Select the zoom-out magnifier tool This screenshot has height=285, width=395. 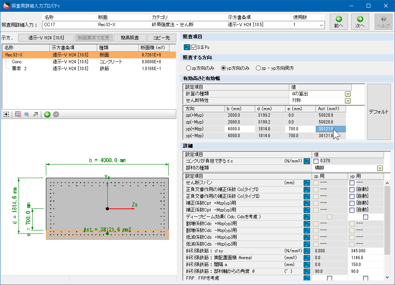(x=27, y=114)
